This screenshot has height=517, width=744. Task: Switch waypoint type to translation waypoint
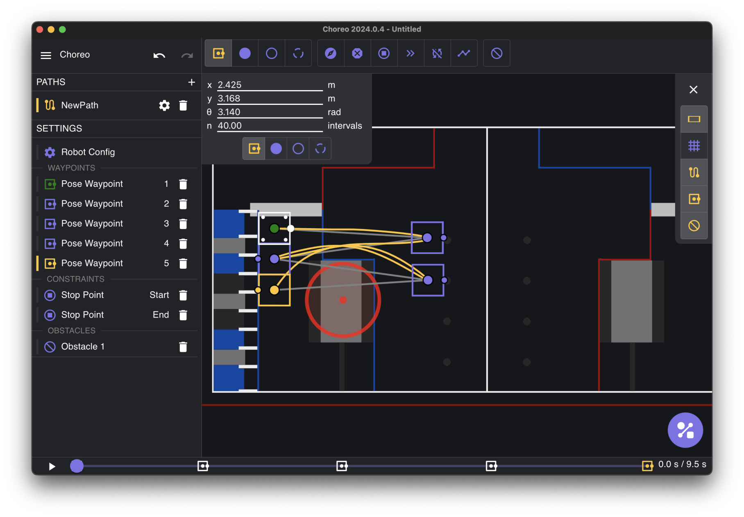276,148
